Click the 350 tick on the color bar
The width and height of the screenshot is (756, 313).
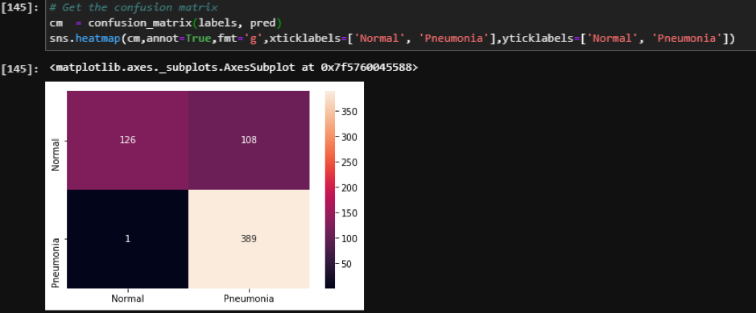(349, 111)
